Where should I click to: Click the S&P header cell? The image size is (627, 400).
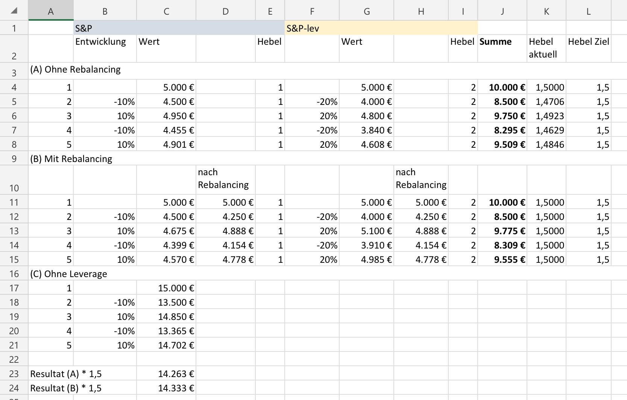(179, 28)
